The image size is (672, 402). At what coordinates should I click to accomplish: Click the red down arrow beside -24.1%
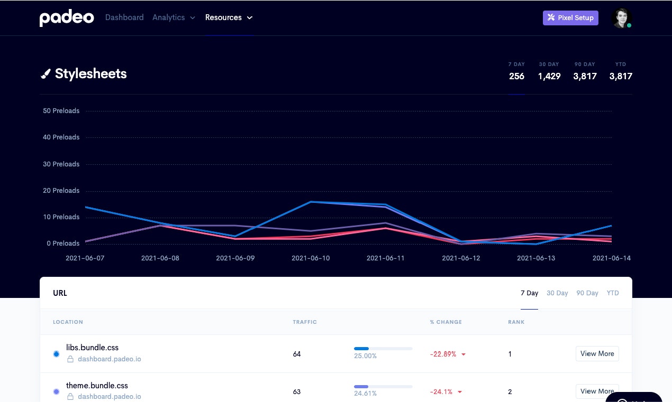460,392
